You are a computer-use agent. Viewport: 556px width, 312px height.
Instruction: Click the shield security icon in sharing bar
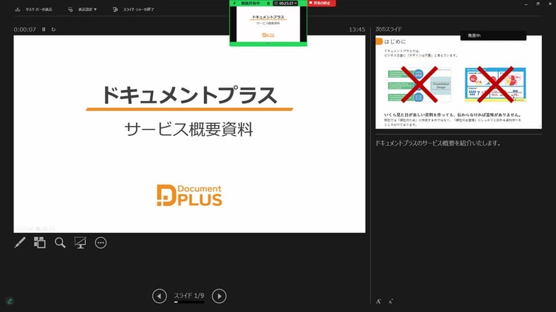(x=268, y=4)
